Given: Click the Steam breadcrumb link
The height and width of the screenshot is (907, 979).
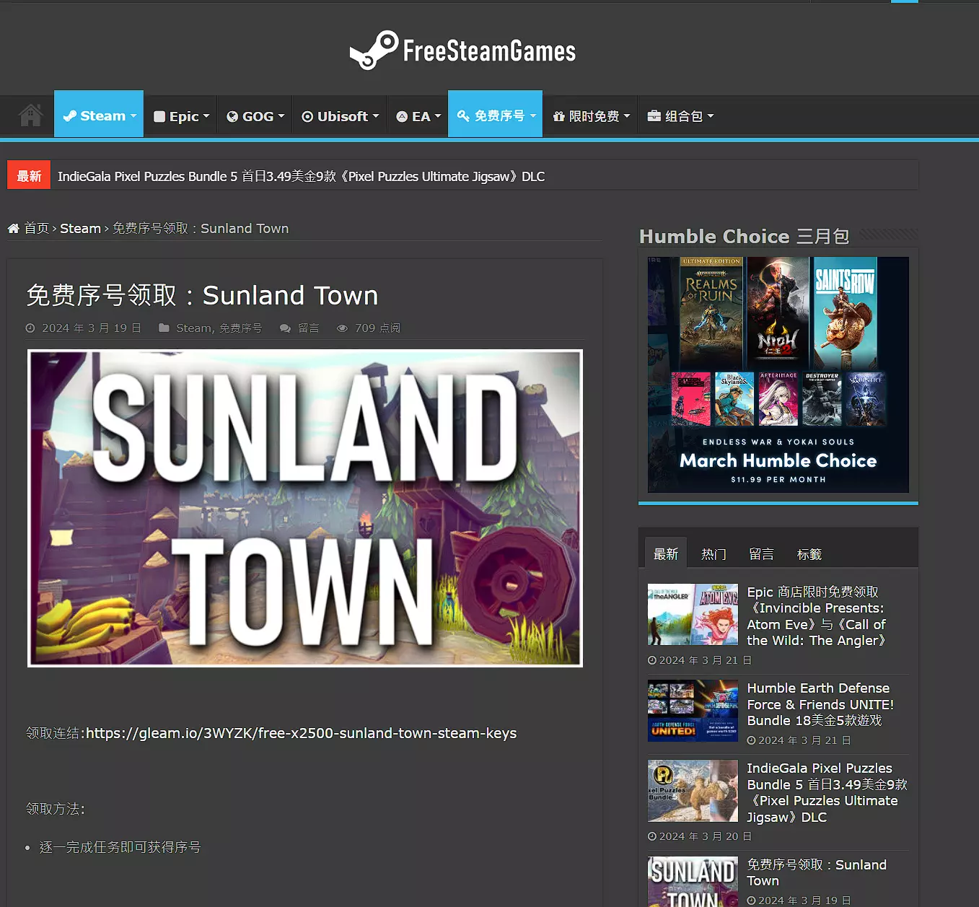Looking at the screenshot, I should coord(80,229).
